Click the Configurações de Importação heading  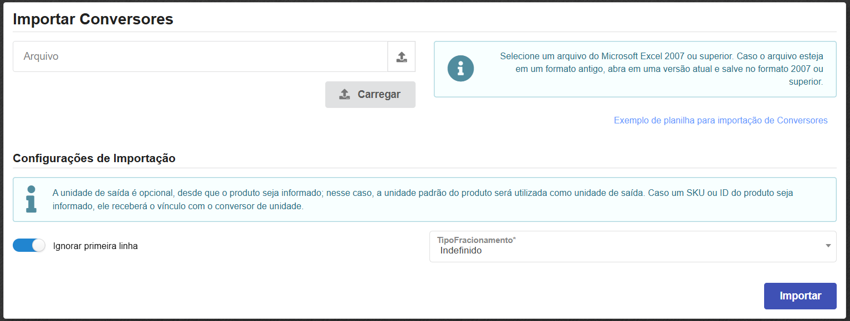coord(93,158)
